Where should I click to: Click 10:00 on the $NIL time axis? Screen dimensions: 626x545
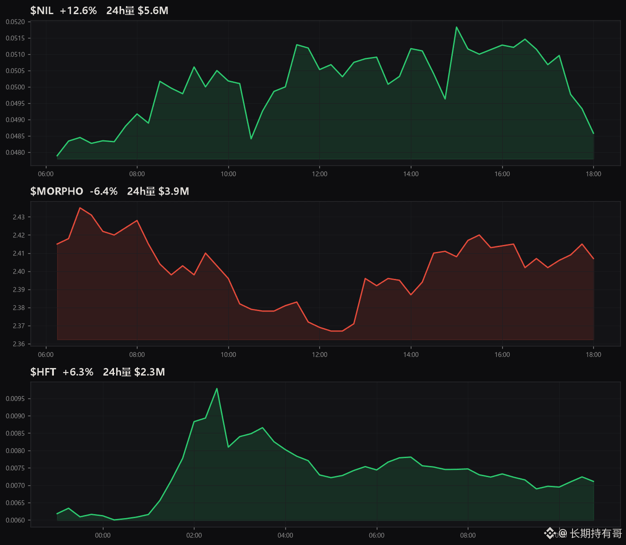pos(228,174)
